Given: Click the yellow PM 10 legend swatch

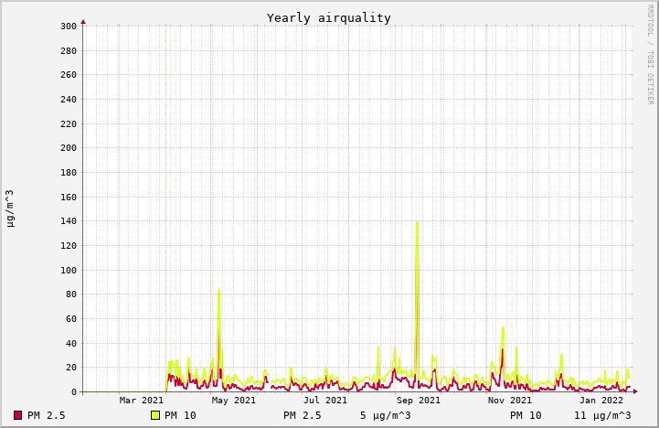Looking at the screenshot, I should 155,415.
